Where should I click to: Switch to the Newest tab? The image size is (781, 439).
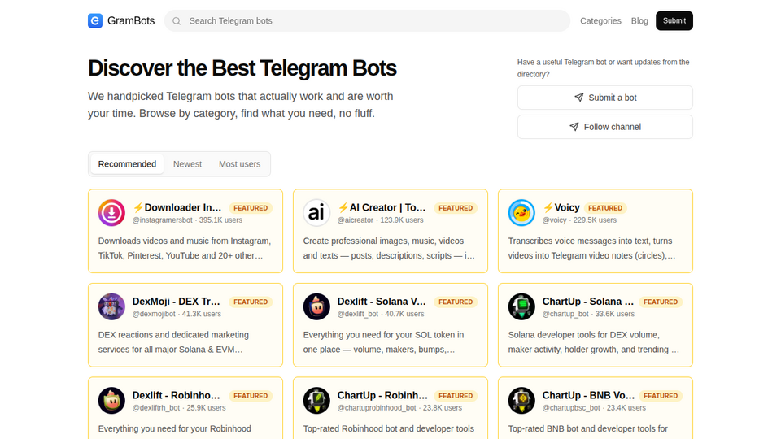pyautogui.click(x=187, y=164)
